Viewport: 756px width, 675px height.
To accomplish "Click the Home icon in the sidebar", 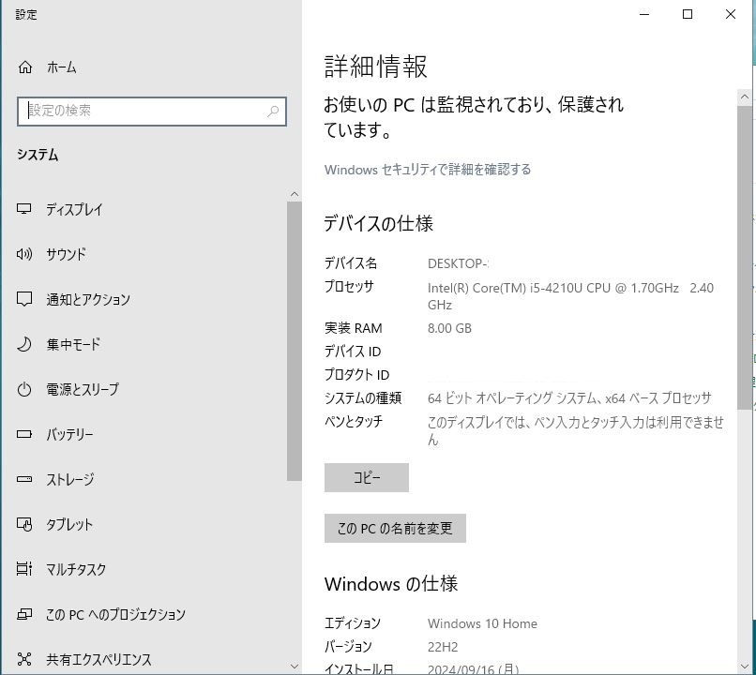I will (25, 67).
